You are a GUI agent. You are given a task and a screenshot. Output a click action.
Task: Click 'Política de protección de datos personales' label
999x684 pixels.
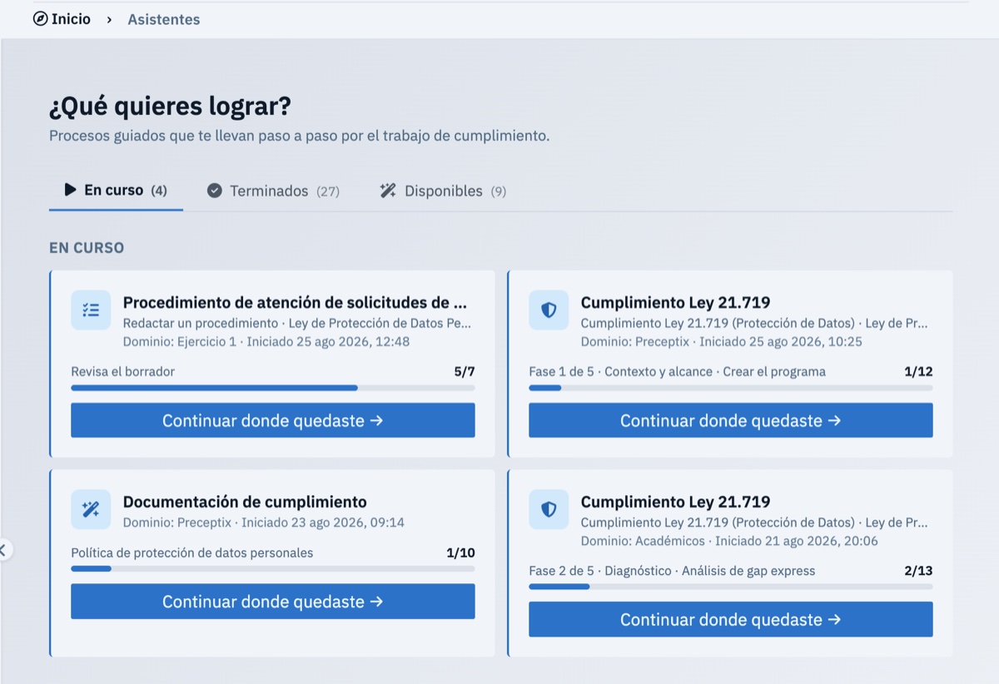[192, 553]
